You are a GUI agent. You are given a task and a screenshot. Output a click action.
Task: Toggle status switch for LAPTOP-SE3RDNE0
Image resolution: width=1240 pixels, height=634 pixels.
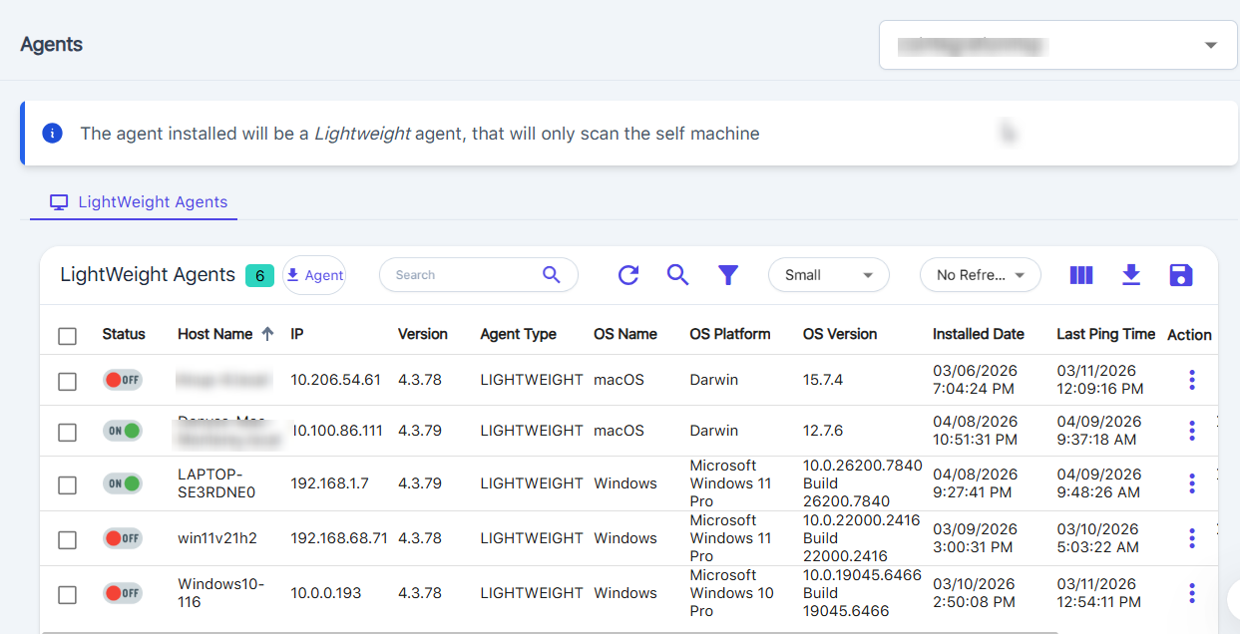[x=123, y=483]
